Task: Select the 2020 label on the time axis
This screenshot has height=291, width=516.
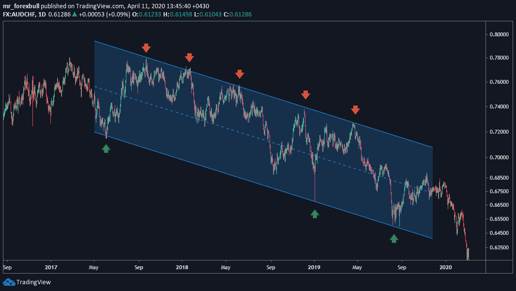Action: coord(447,267)
